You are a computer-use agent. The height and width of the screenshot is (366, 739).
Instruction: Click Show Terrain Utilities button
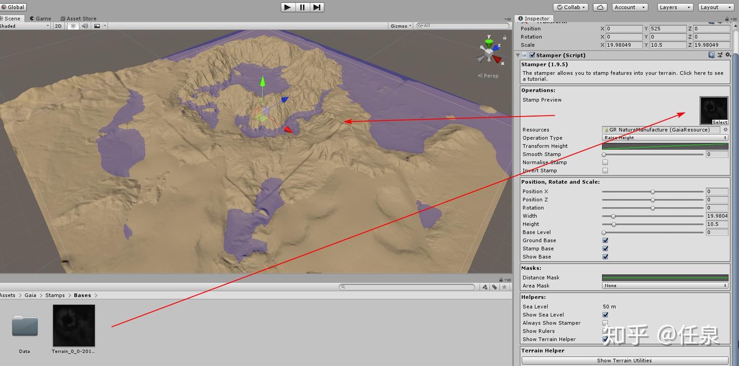(625, 360)
